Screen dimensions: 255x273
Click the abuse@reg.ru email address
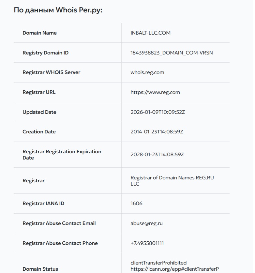(x=146, y=223)
